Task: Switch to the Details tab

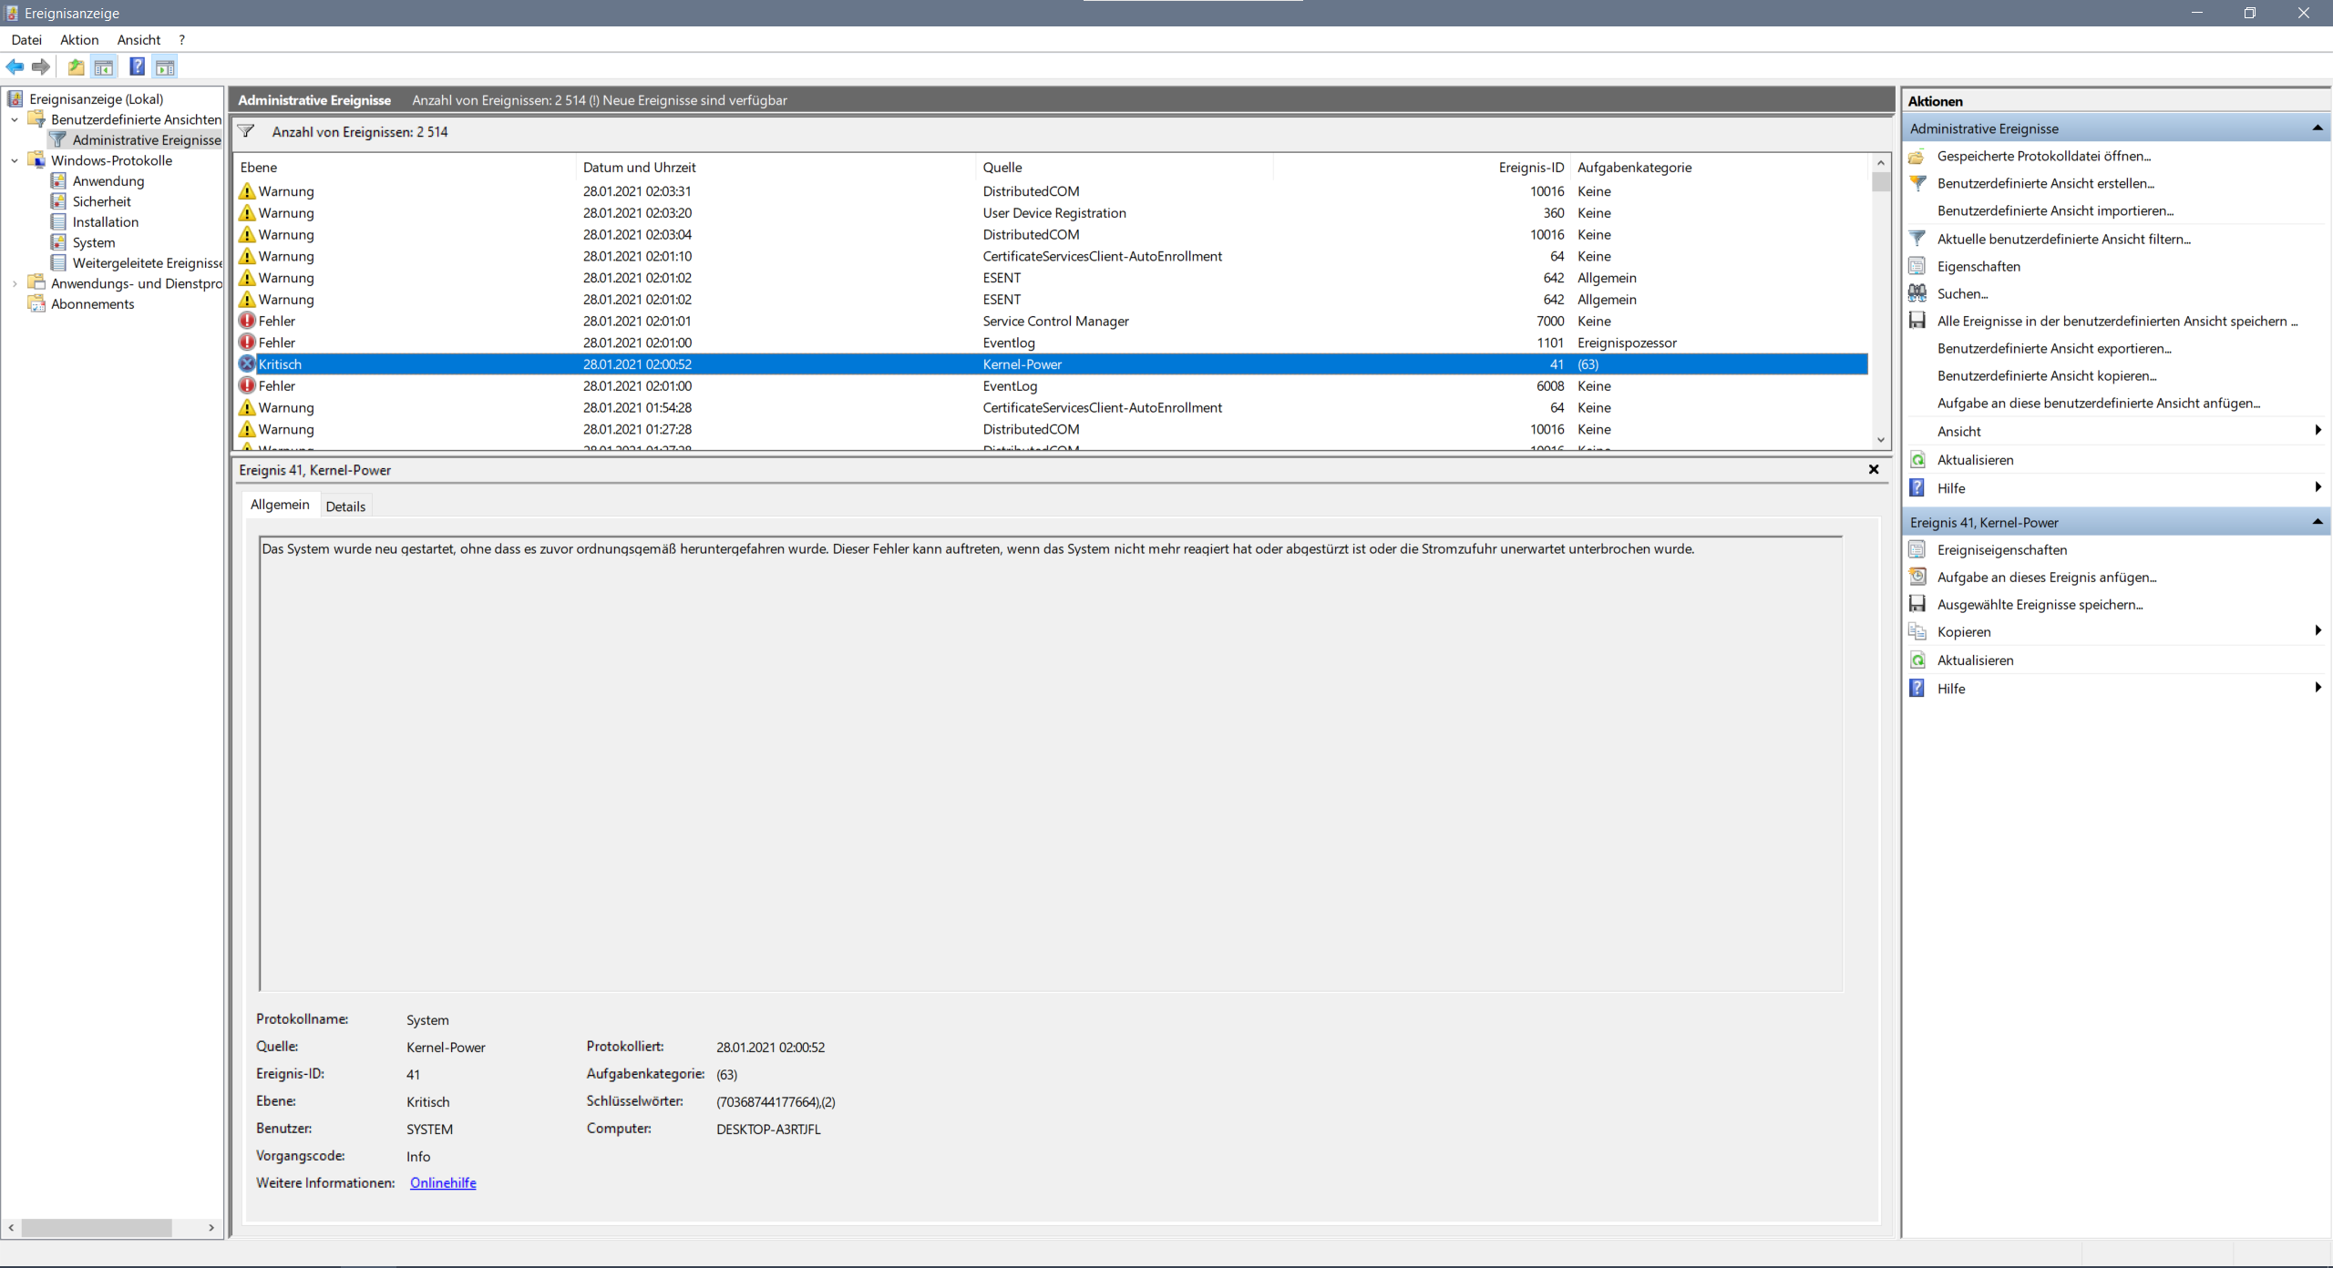Action: click(345, 506)
